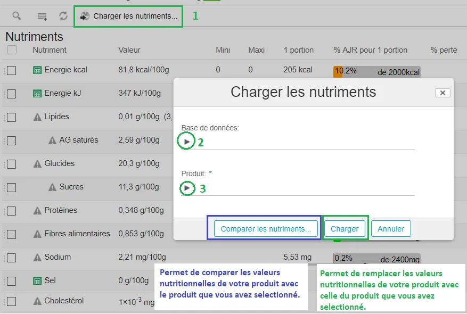Click the 5,53 mg portion value
This screenshot has height=314, width=467.
pos(297,257)
